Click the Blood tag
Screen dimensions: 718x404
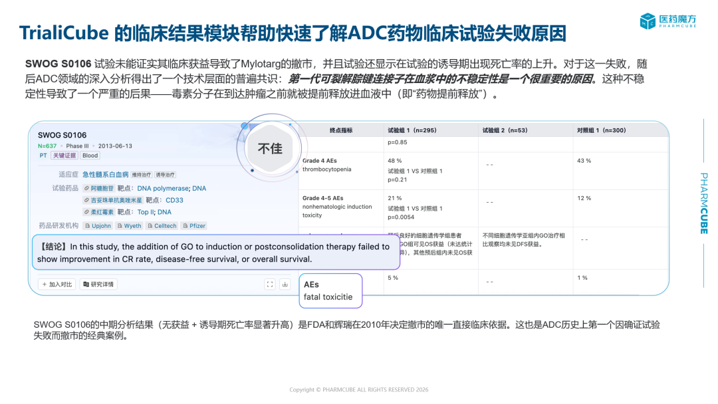pos(90,155)
